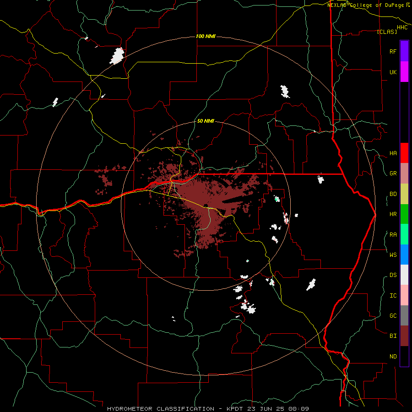Click the [CLAS] unit label
The width and height of the screenshot is (412, 412).
point(386,32)
